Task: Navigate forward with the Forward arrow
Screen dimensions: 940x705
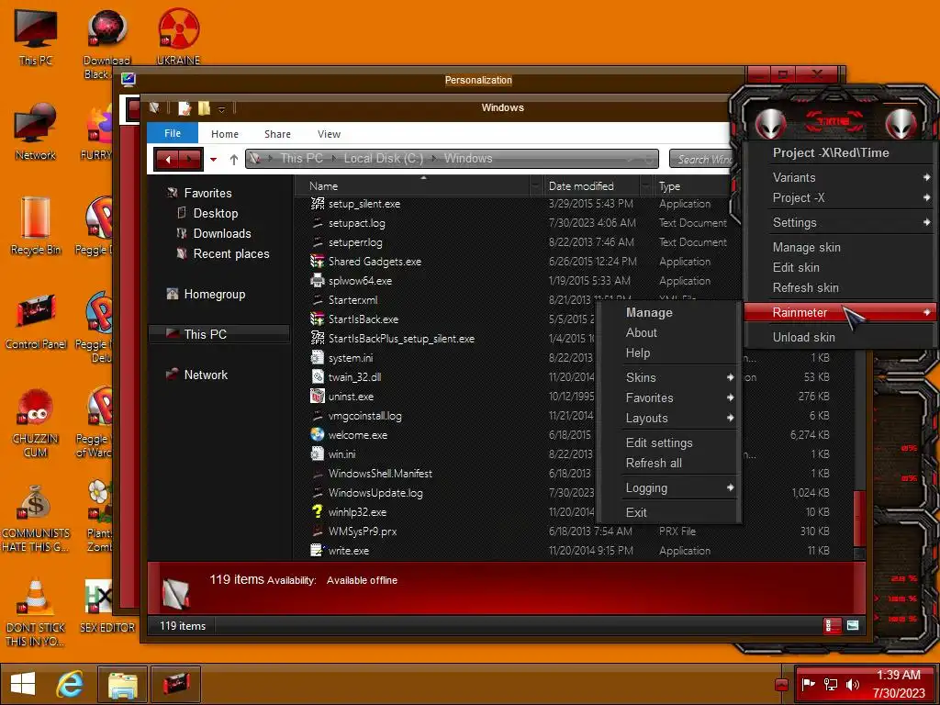Action: click(190, 160)
